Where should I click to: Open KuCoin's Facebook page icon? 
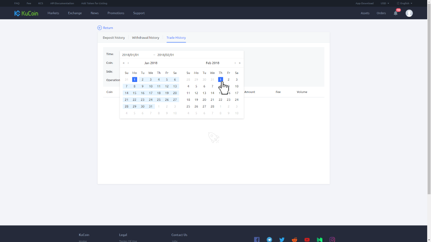point(257,239)
